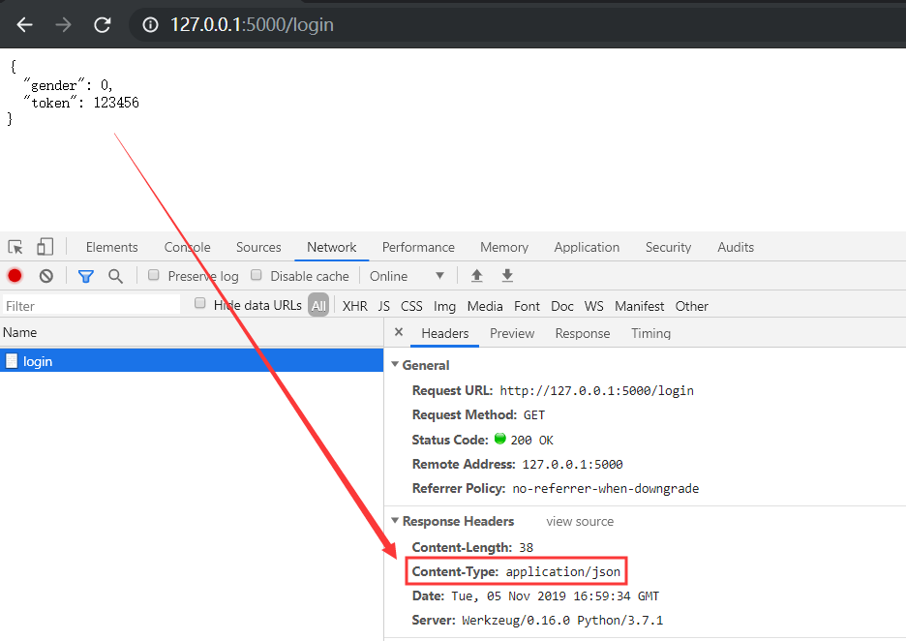This screenshot has height=641, width=906.
Task: Filter requests by JS
Action: pos(383,306)
